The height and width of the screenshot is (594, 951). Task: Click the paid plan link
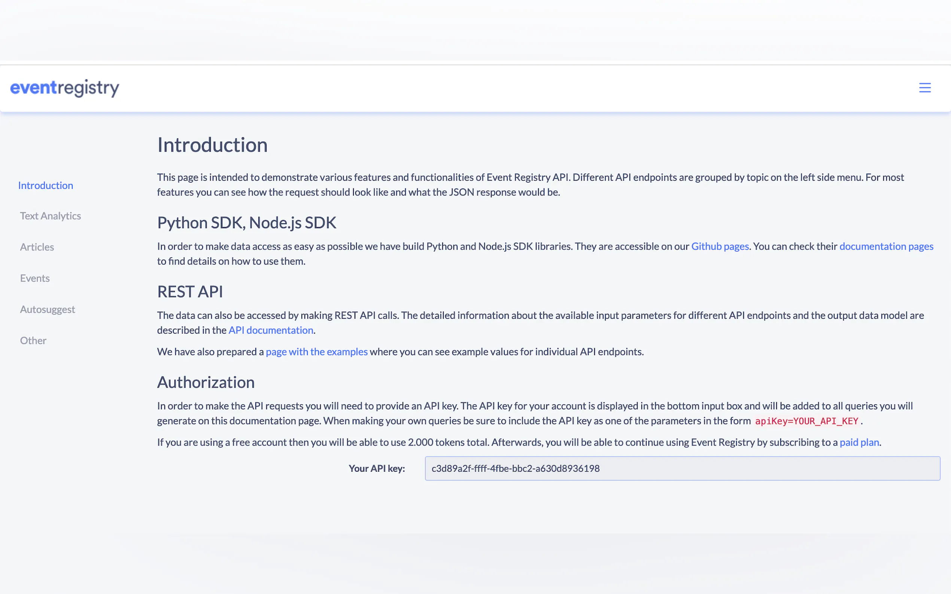859,443
